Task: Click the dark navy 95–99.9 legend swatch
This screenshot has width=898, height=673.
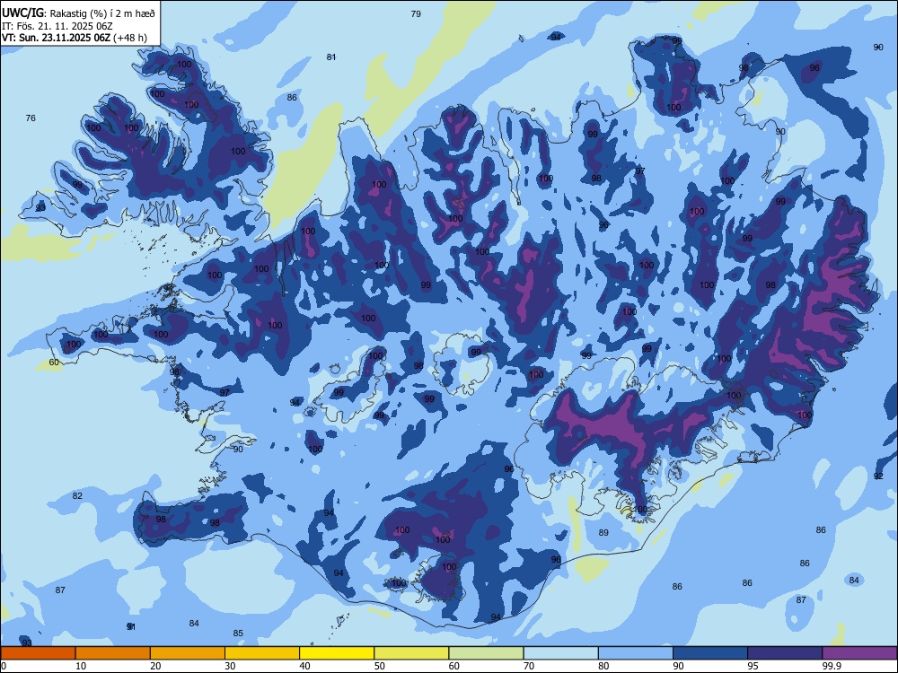Action: (x=785, y=653)
